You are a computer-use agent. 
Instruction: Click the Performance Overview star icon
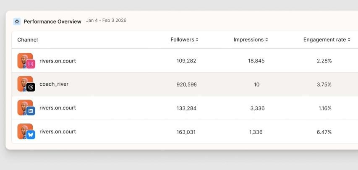tap(17, 21)
